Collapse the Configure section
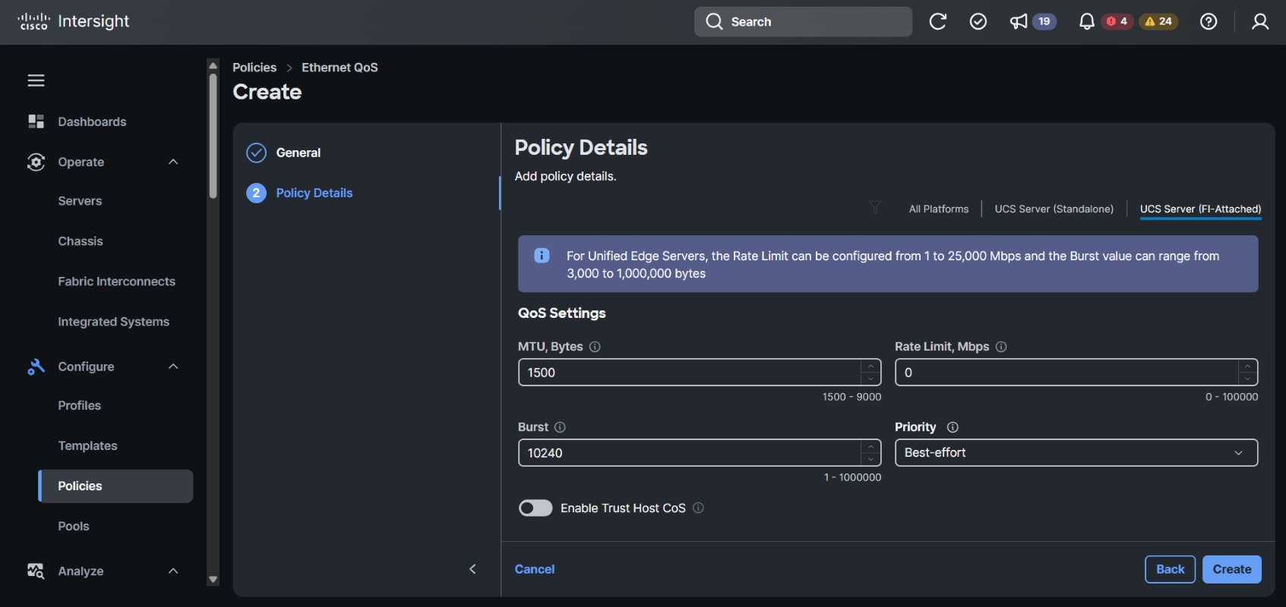1286x607 pixels. (173, 366)
